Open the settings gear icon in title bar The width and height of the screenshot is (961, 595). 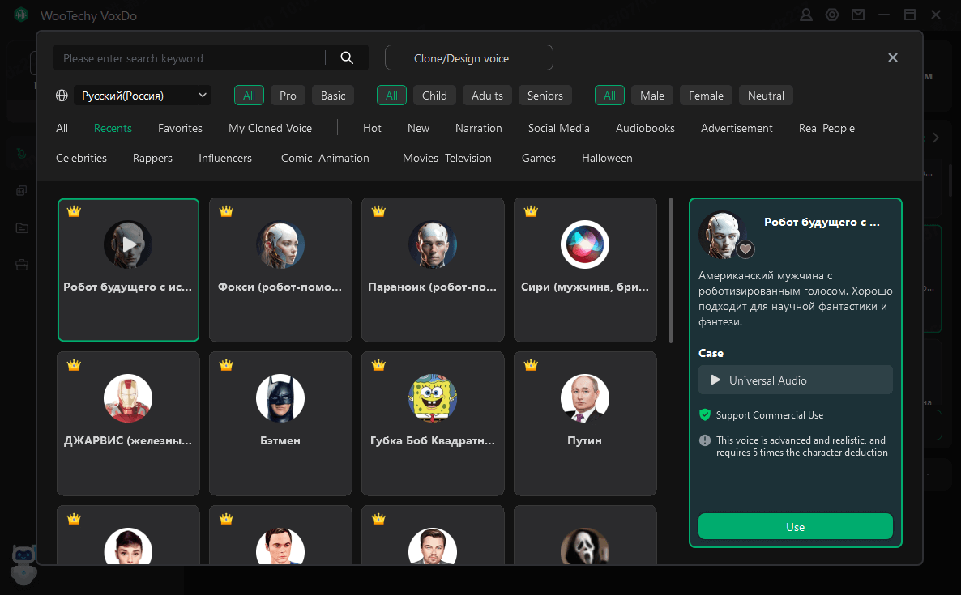point(831,15)
